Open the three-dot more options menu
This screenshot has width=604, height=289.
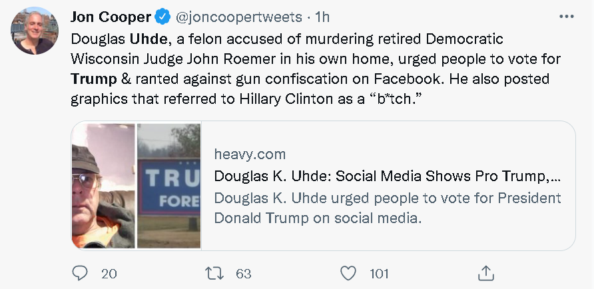click(x=567, y=17)
